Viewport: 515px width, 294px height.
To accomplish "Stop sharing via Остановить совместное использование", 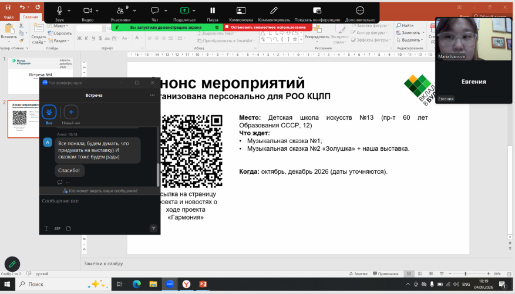I will pyautogui.click(x=267, y=27).
